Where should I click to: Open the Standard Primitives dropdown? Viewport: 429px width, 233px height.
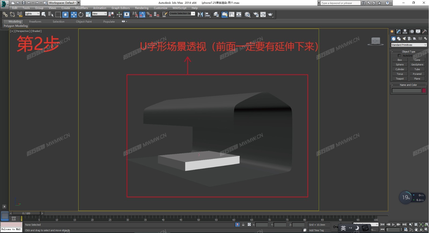[409, 45]
